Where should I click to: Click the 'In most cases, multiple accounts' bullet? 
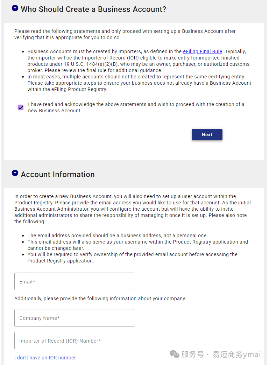coord(139,83)
